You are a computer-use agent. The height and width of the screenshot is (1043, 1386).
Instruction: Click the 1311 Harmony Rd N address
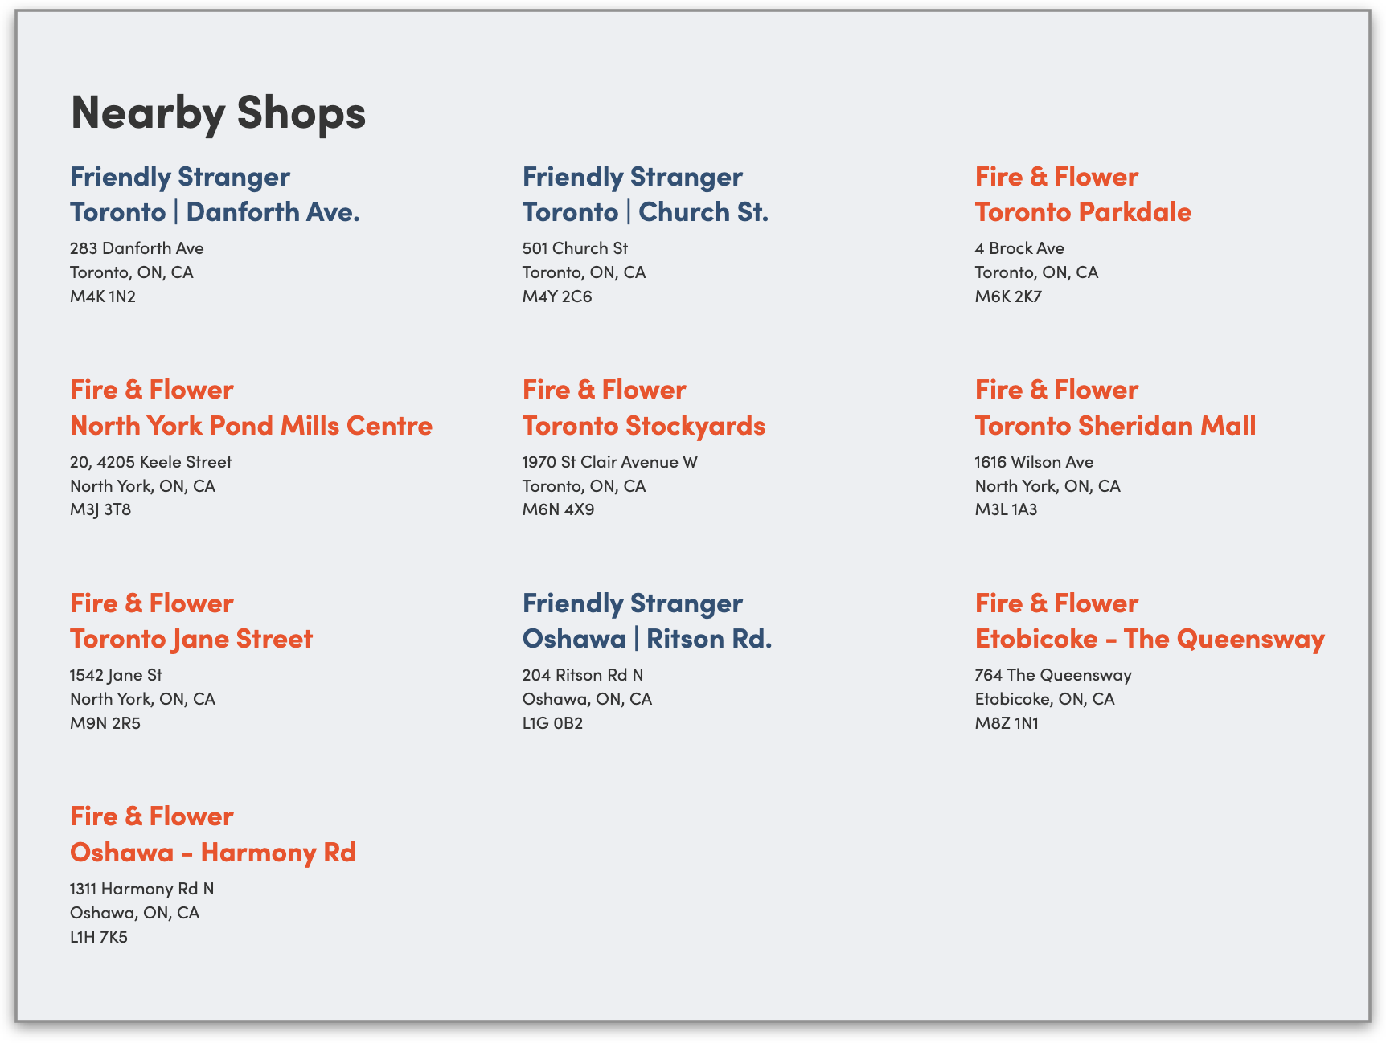[141, 889]
